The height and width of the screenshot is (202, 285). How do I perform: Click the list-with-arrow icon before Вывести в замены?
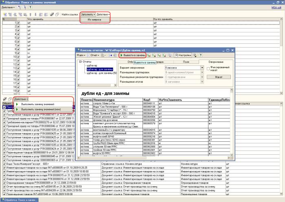[x=110, y=55]
